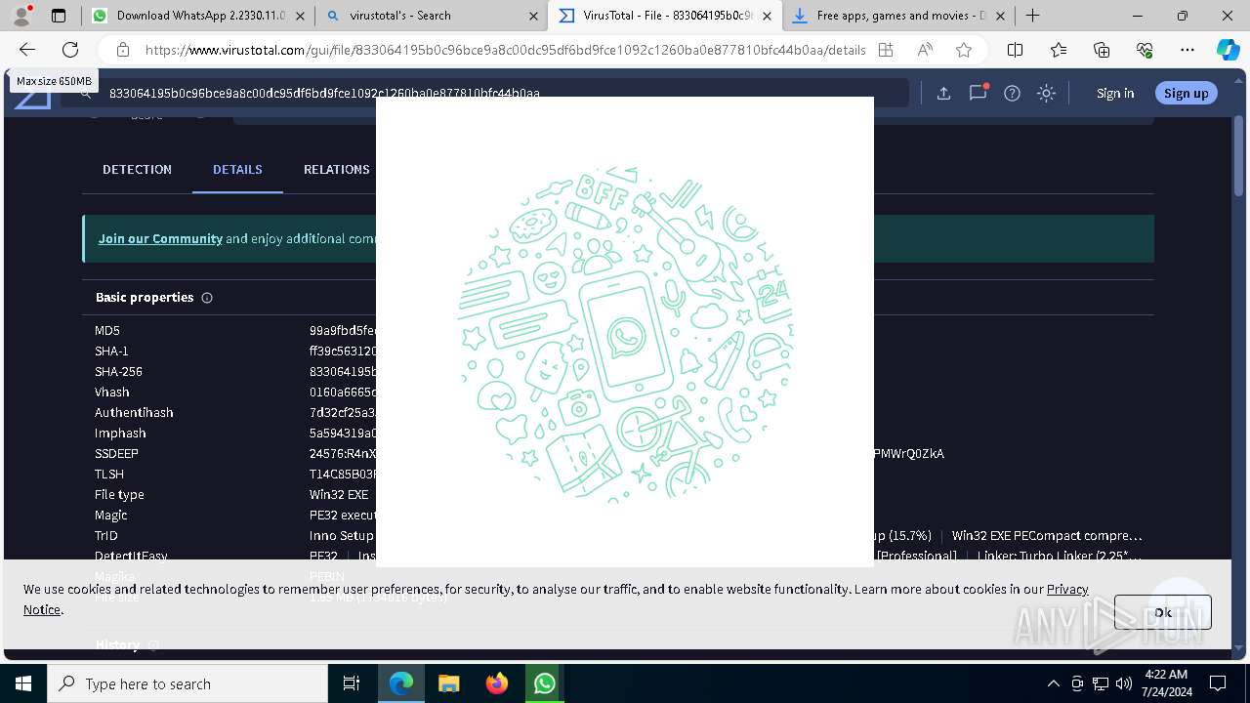This screenshot has width=1250, height=703.
Task: Click the VirusTotal upload file icon
Action: tap(943, 93)
